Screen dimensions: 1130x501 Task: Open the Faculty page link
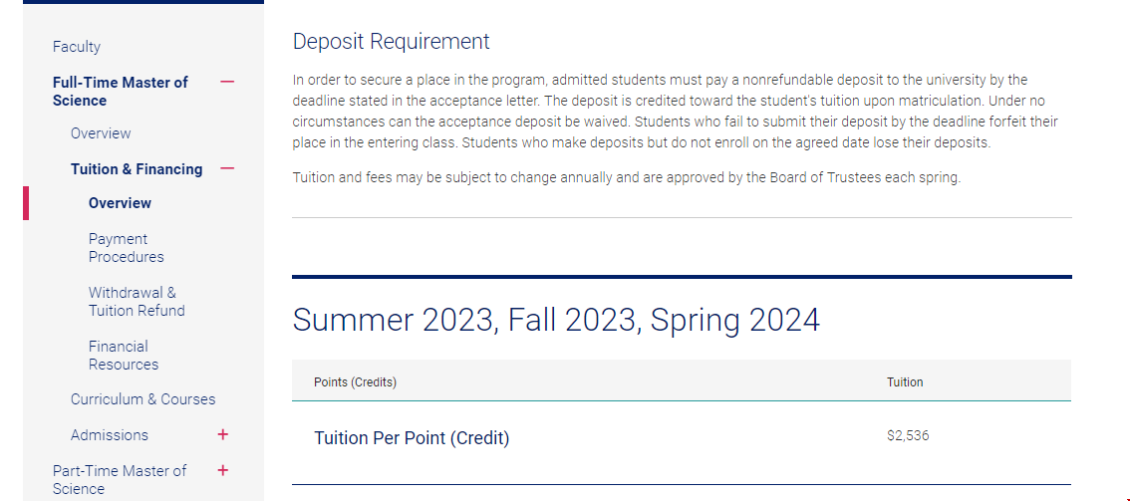77,47
